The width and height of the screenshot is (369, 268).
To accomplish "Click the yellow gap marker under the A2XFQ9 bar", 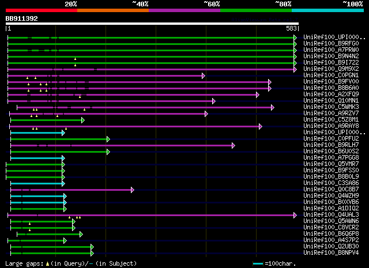I will [x=80, y=97].
